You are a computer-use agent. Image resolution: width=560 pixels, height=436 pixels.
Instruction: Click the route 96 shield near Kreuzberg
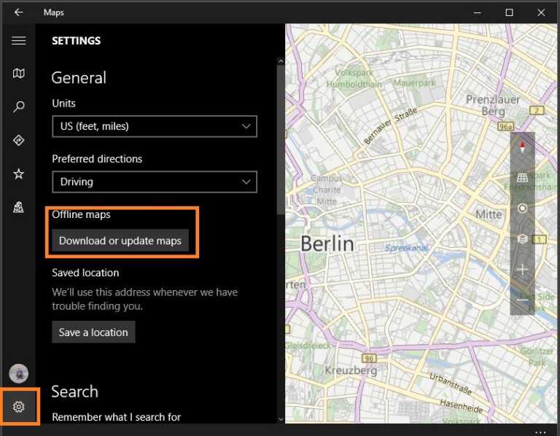pos(369,358)
